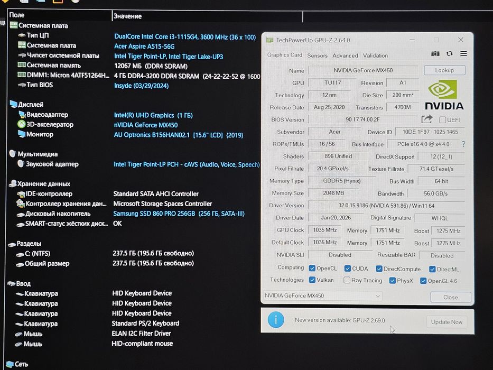Select the Standard PS/2 Keyboard row
493x370 pixels.
point(97,323)
